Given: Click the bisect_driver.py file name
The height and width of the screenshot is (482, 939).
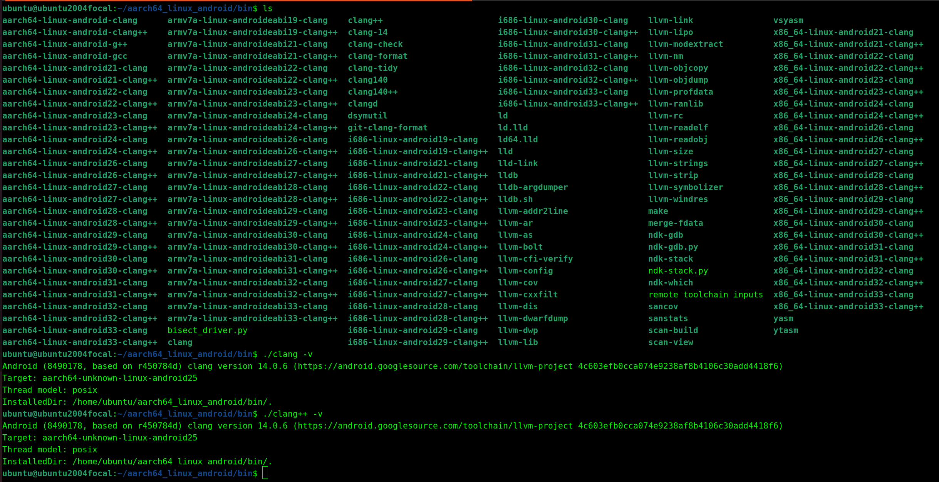Looking at the screenshot, I should click(x=207, y=330).
